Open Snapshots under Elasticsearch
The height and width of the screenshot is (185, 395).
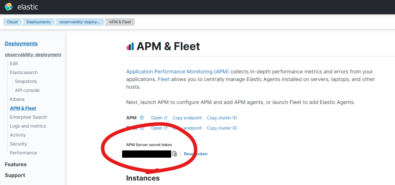point(26,81)
